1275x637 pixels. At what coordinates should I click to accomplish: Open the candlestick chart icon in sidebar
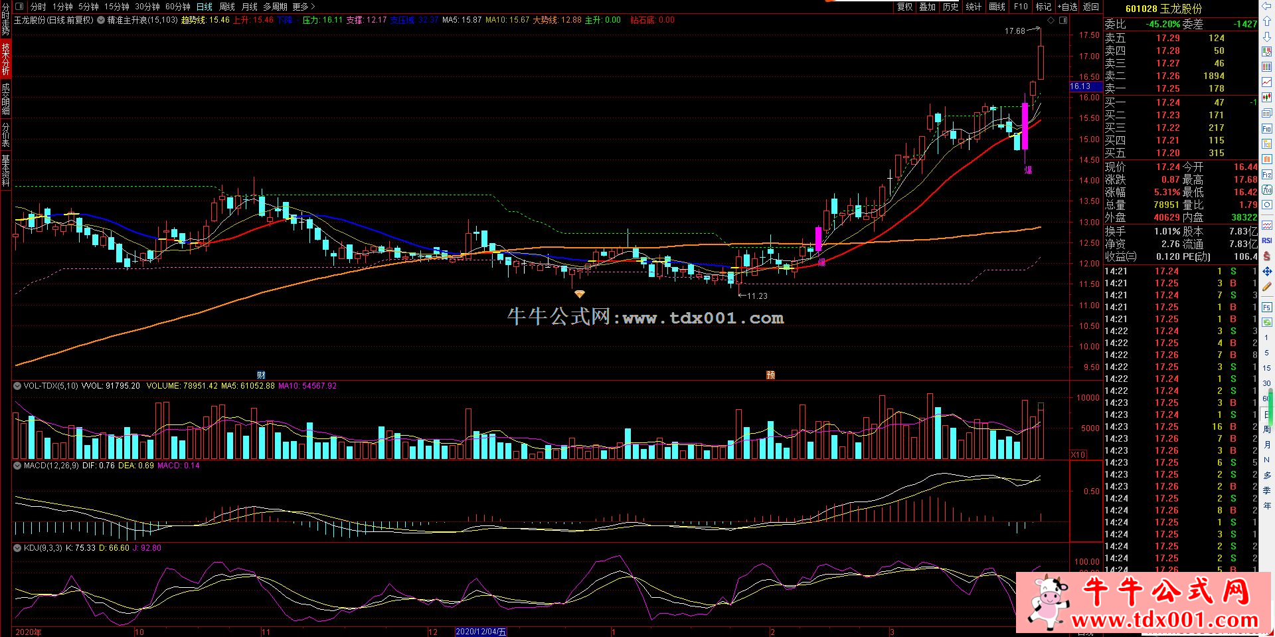click(1267, 97)
